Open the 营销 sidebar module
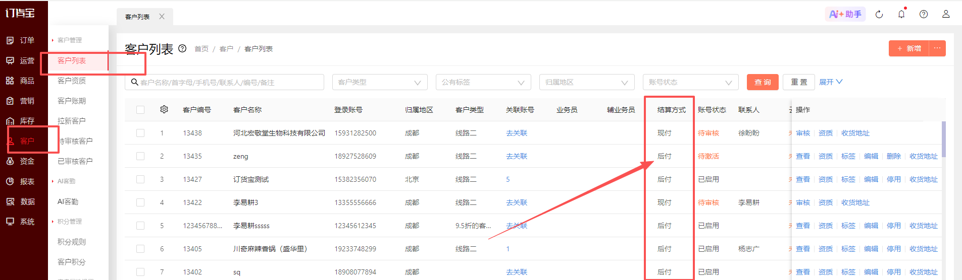Screen dimensions: 962x280 pos(20,101)
